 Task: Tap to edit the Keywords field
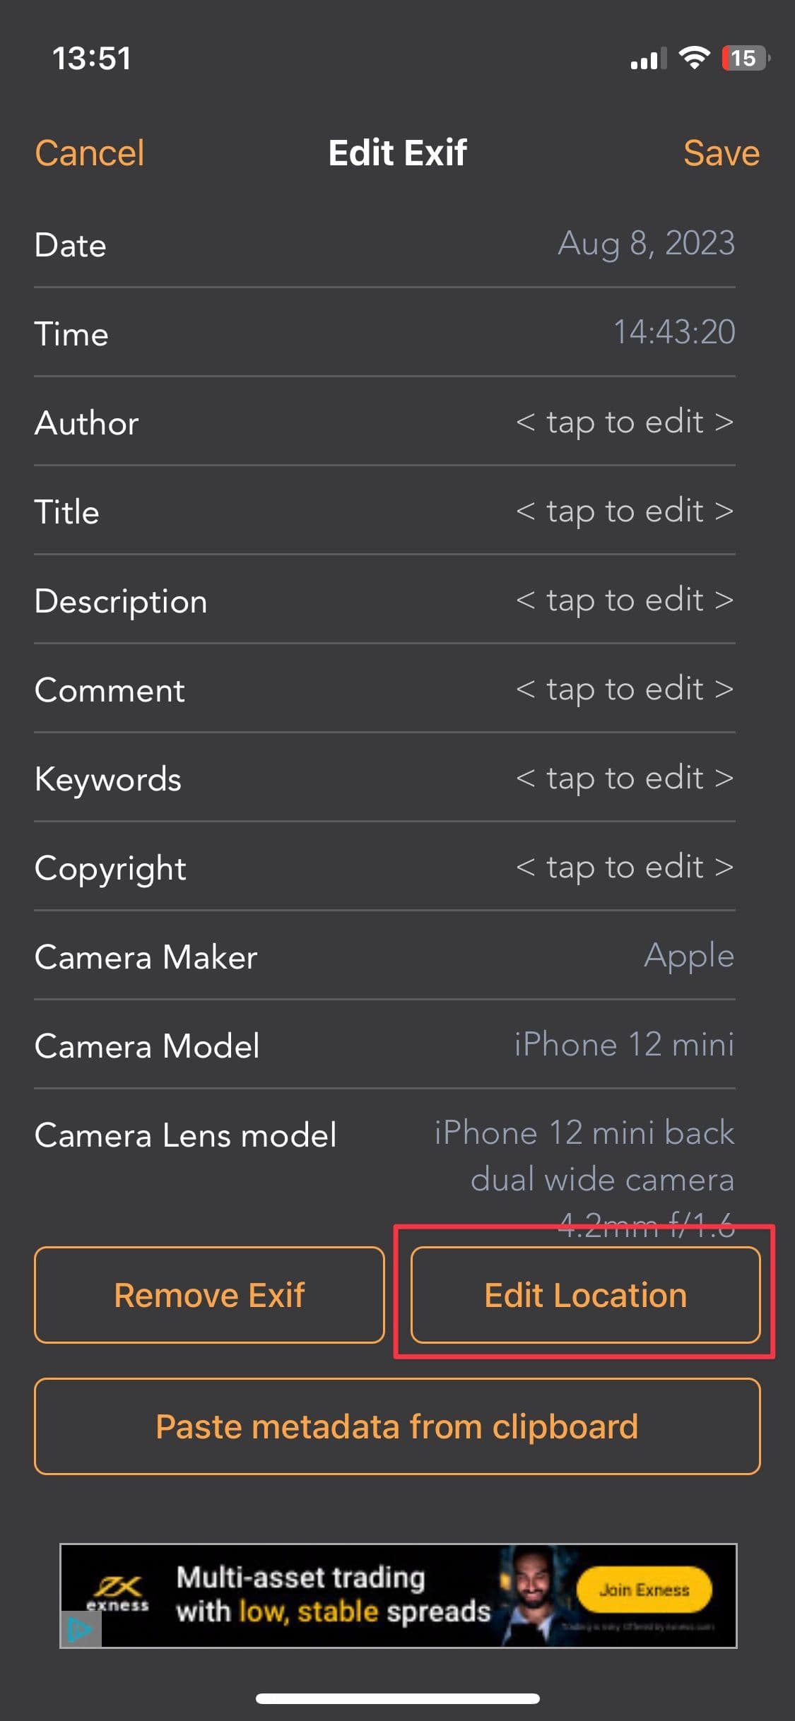(x=625, y=778)
